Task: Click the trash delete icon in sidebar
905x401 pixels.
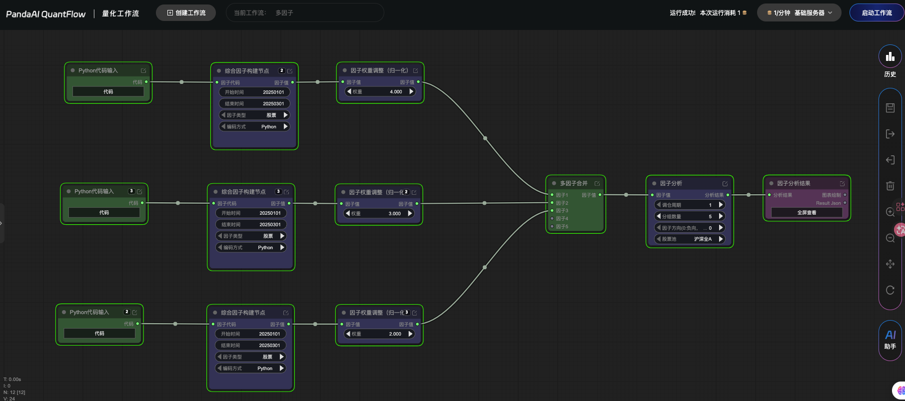Action: point(890,186)
